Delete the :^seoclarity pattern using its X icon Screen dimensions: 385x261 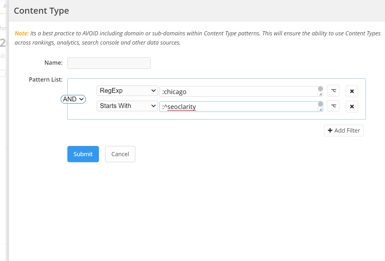pyautogui.click(x=352, y=106)
